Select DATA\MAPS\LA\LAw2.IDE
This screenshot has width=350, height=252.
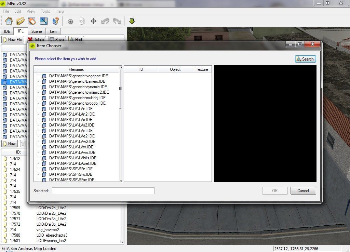coord(72,142)
